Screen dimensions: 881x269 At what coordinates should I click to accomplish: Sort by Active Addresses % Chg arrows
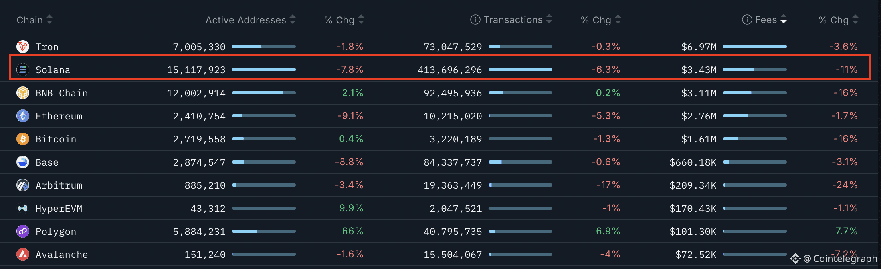[361, 19]
